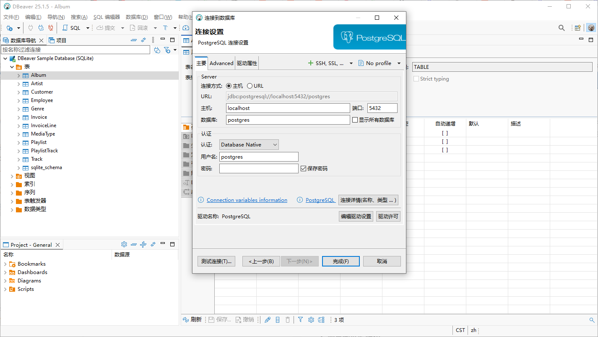Viewport: 598px width, 337px height.
Task: Open the 认证 Database Native dropdown
Action: click(x=249, y=144)
